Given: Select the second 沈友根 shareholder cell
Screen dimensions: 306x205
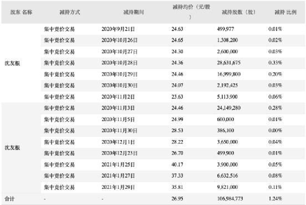Looking at the screenshot, I should point(12,148).
